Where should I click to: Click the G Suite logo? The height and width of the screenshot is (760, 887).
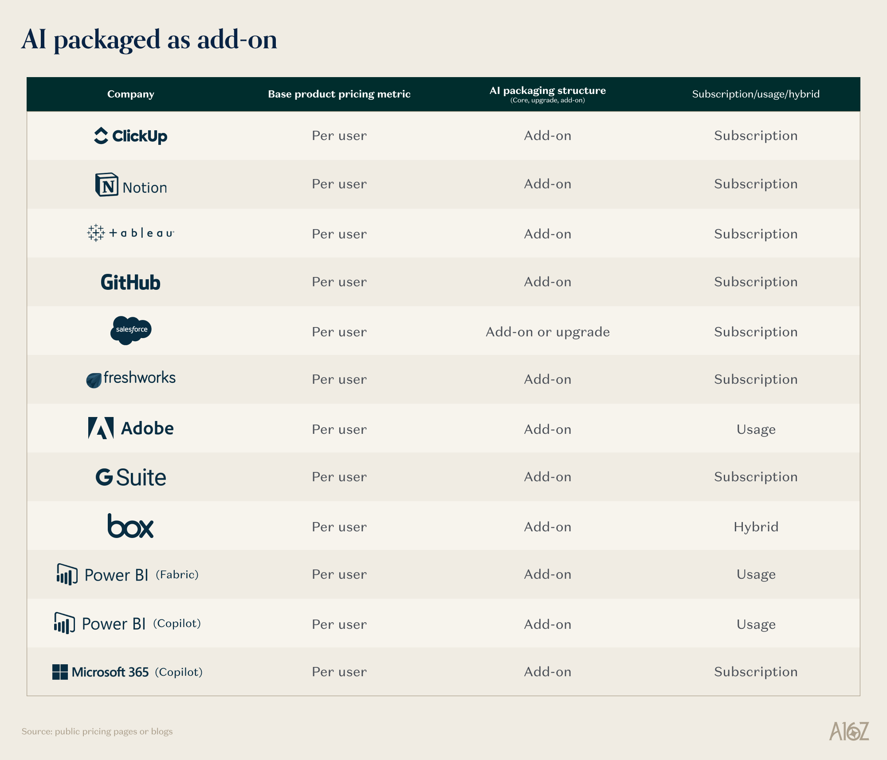point(130,477)
